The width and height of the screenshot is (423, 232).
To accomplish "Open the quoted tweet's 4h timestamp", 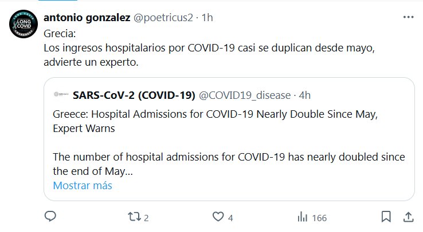I will click(304, 94).
